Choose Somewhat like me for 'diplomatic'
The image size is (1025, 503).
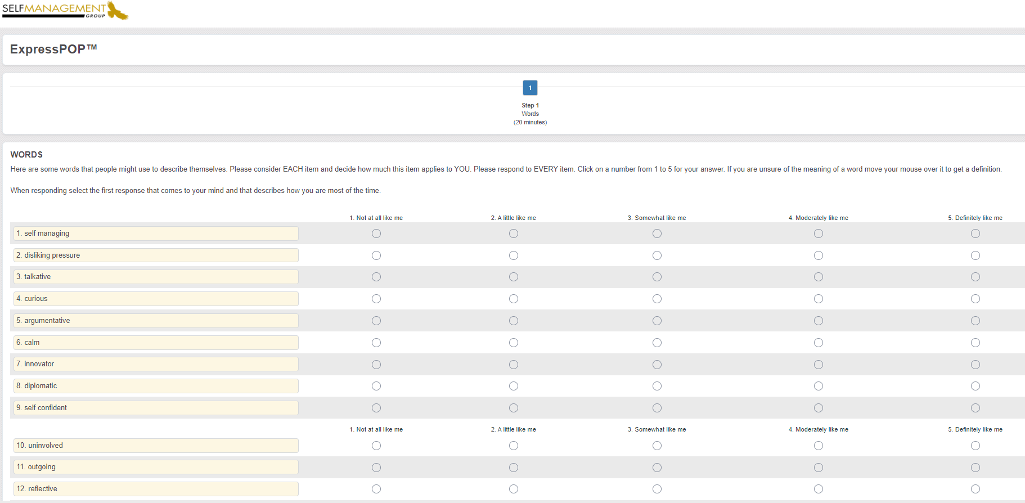click(657, 386)
